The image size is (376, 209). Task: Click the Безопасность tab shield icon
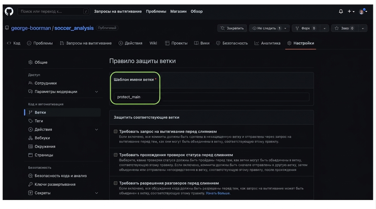218,43
